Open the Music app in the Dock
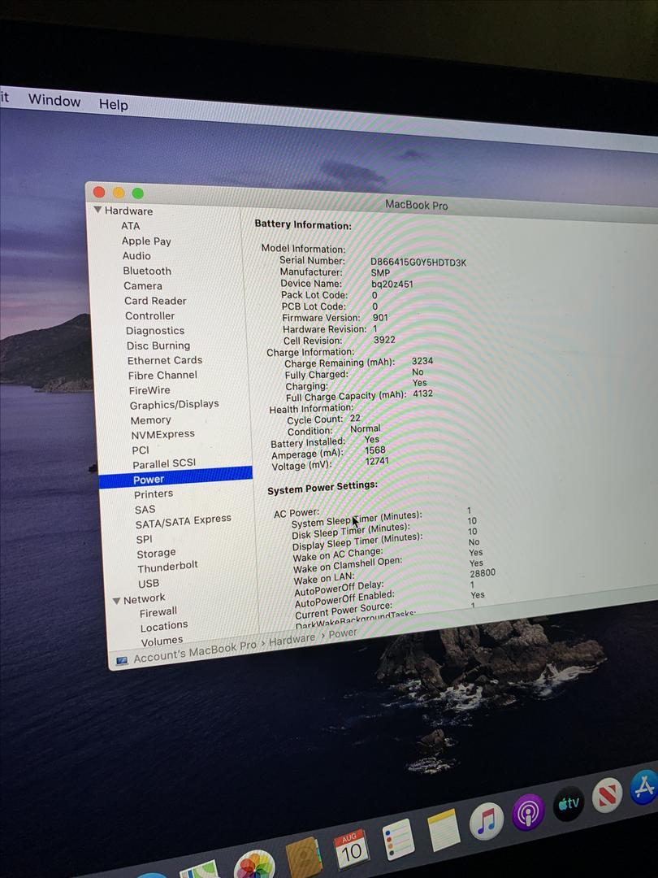The height and width of the screenshot is (878, 658). [486, 821]
